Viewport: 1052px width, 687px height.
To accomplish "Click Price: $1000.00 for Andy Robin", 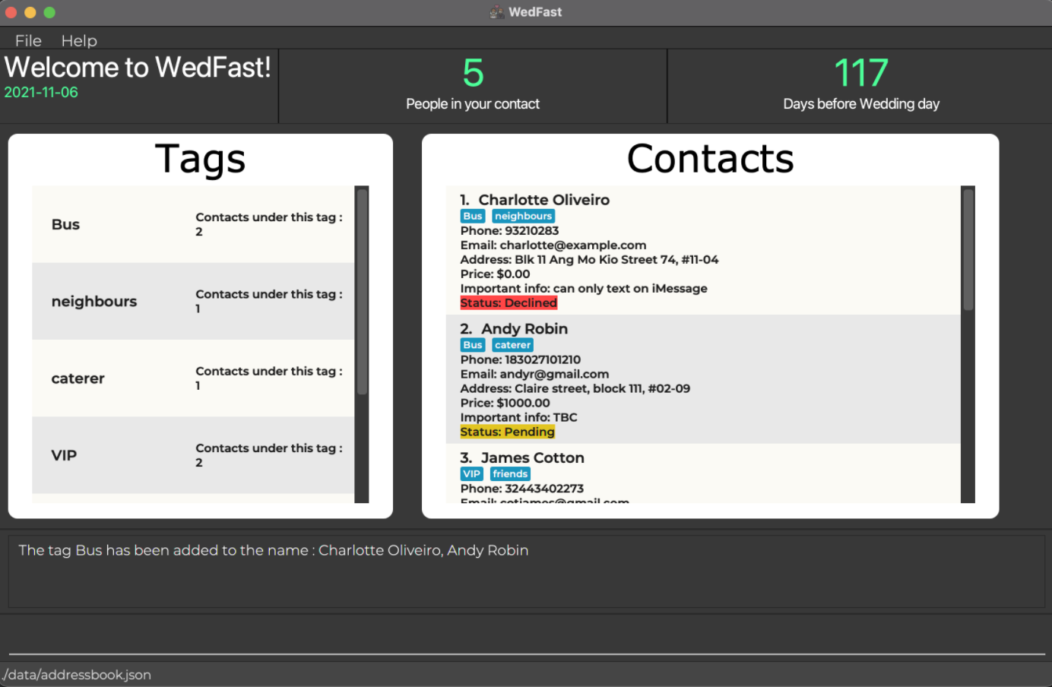I will click(505, 403).
